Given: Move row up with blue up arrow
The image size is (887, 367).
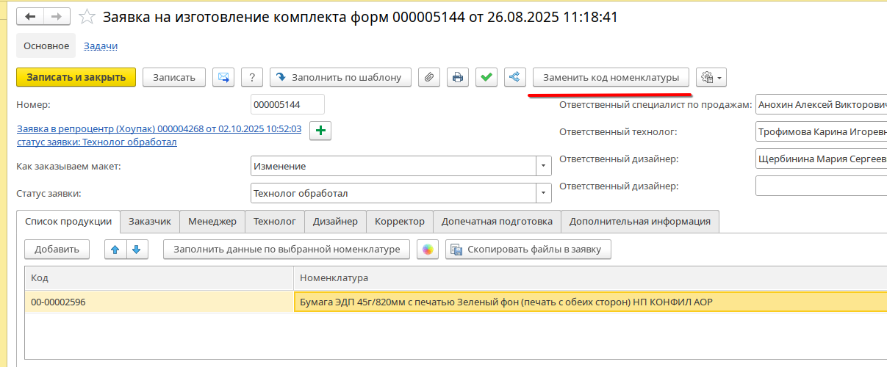Looking at the screenshot, I should click(x=115, y=250).
